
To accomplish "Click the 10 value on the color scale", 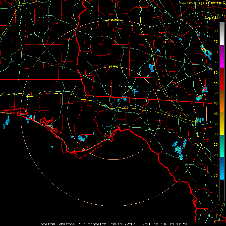I will (x=216, y=176).
